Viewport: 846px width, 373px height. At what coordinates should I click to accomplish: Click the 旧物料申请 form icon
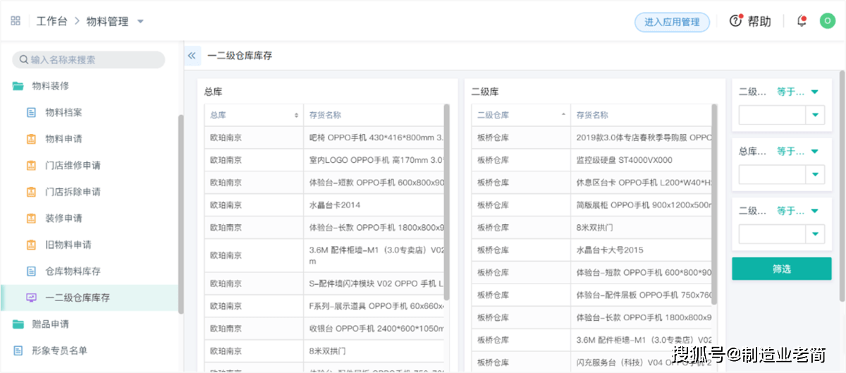click(x=31, y=245)
